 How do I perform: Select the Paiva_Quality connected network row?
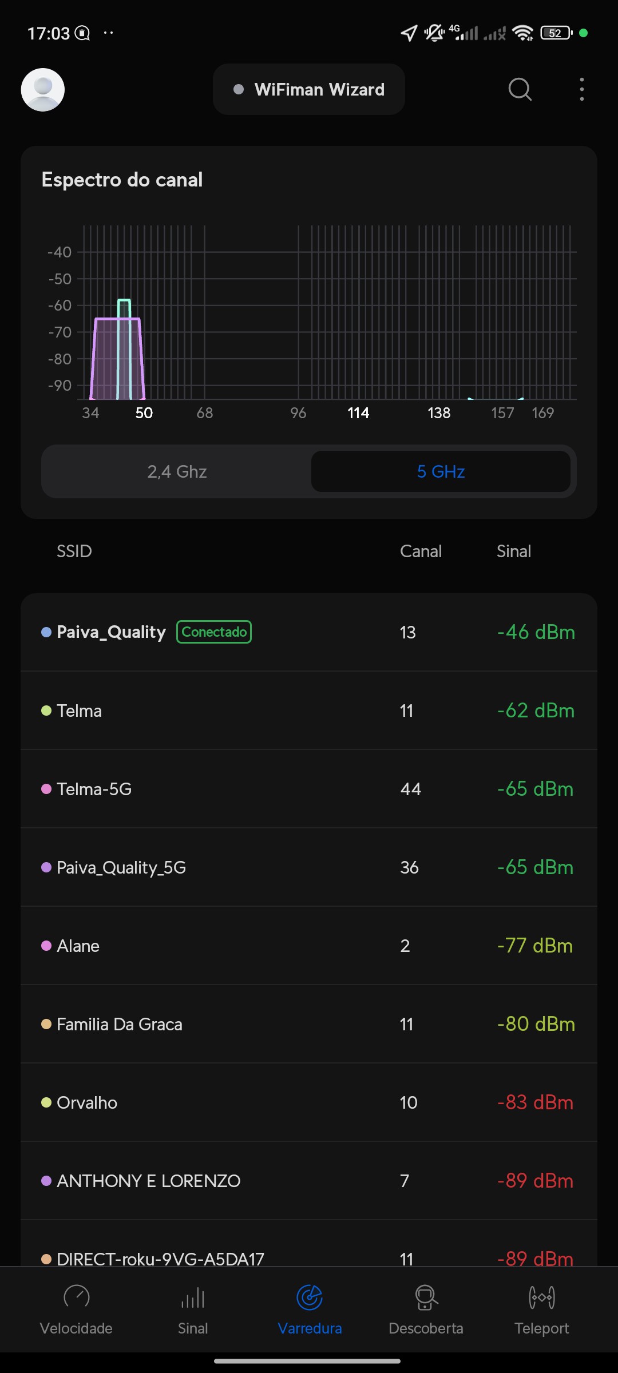coord(309,632)
